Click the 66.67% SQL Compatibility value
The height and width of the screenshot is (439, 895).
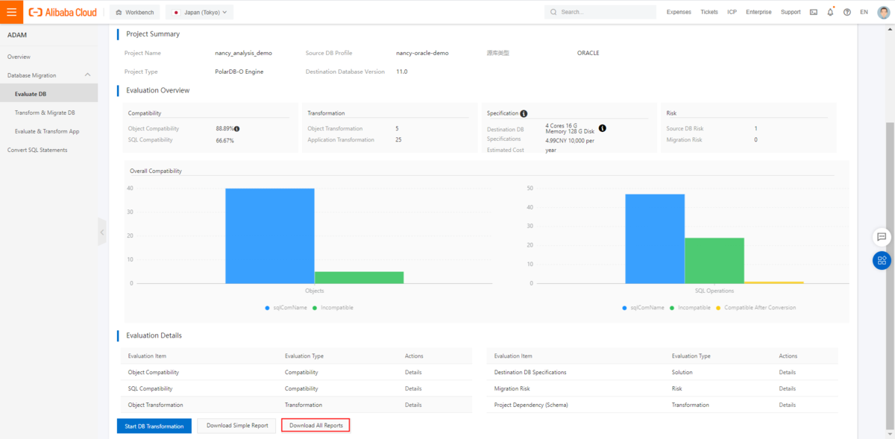click(x=224, y=140)
